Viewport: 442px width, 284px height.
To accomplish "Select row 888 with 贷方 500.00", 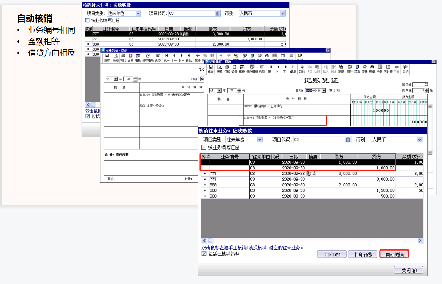I will point(312,196).
